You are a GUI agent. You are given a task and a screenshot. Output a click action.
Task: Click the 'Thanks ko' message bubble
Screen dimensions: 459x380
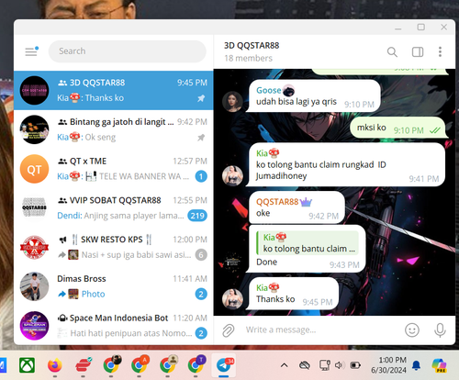coord(294,294)
